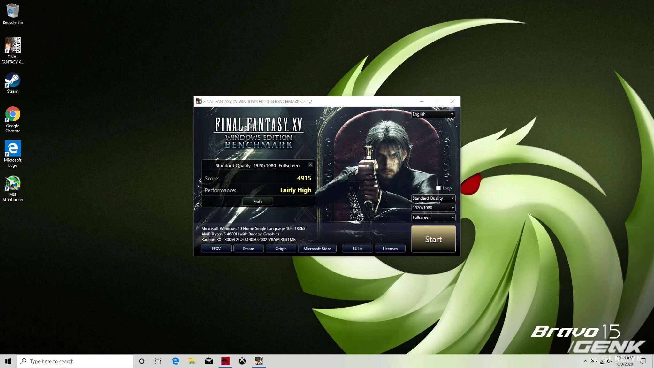Start the benchmark run
Viewport: 654px width, 368px height.
point(433,239)
